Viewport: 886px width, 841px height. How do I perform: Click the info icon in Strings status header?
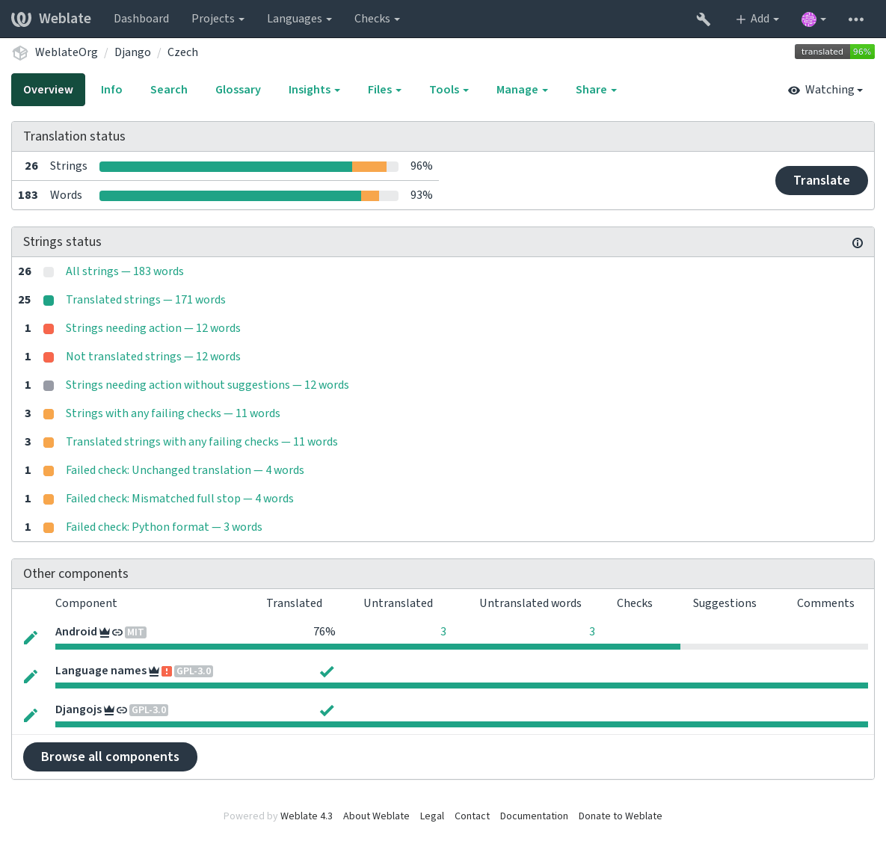click(x=857, y=243)
